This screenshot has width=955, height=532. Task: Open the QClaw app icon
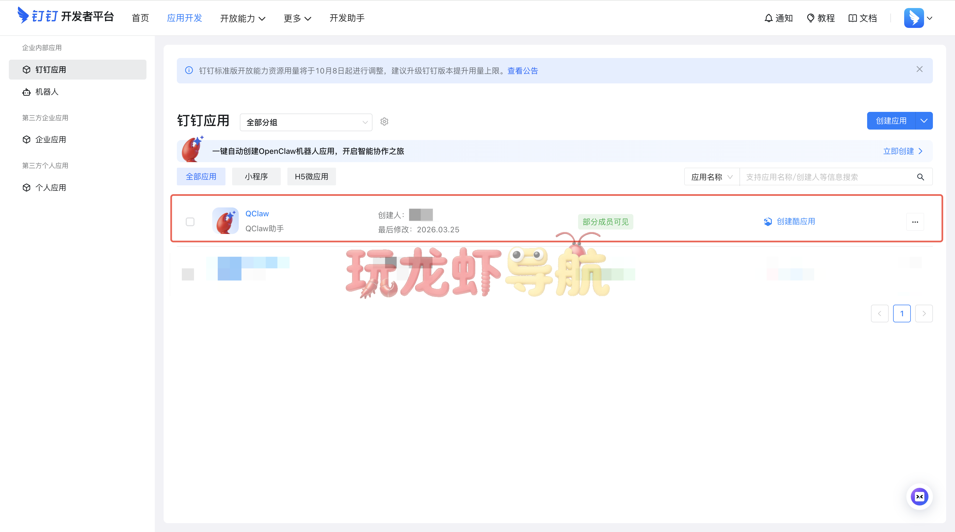tap(225, 221)
